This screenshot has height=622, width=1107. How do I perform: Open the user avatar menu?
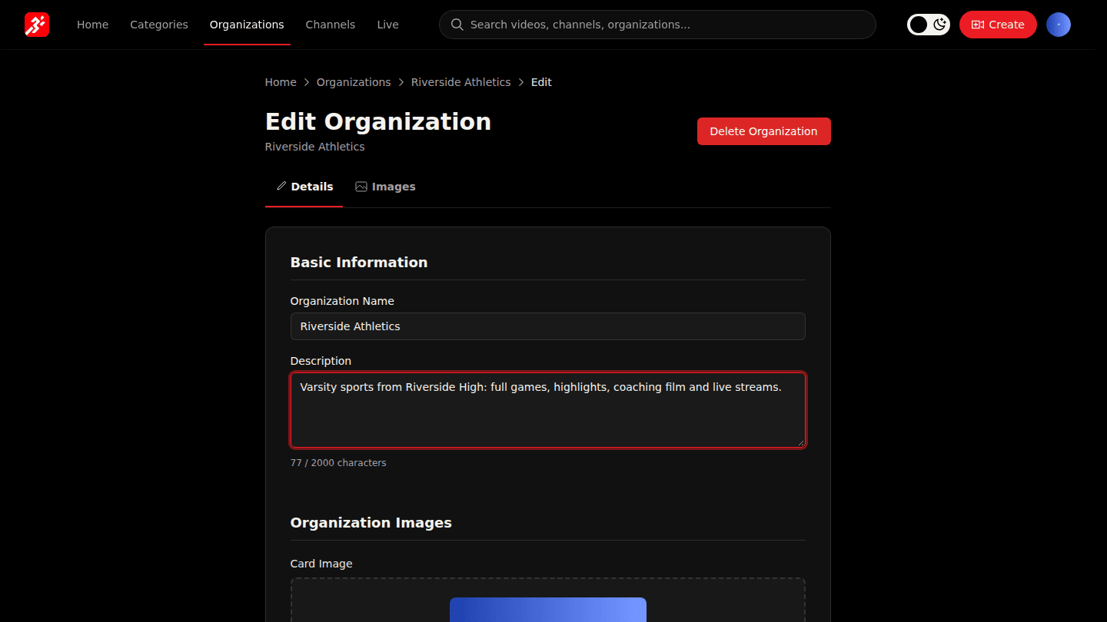tap(1059, 25)
